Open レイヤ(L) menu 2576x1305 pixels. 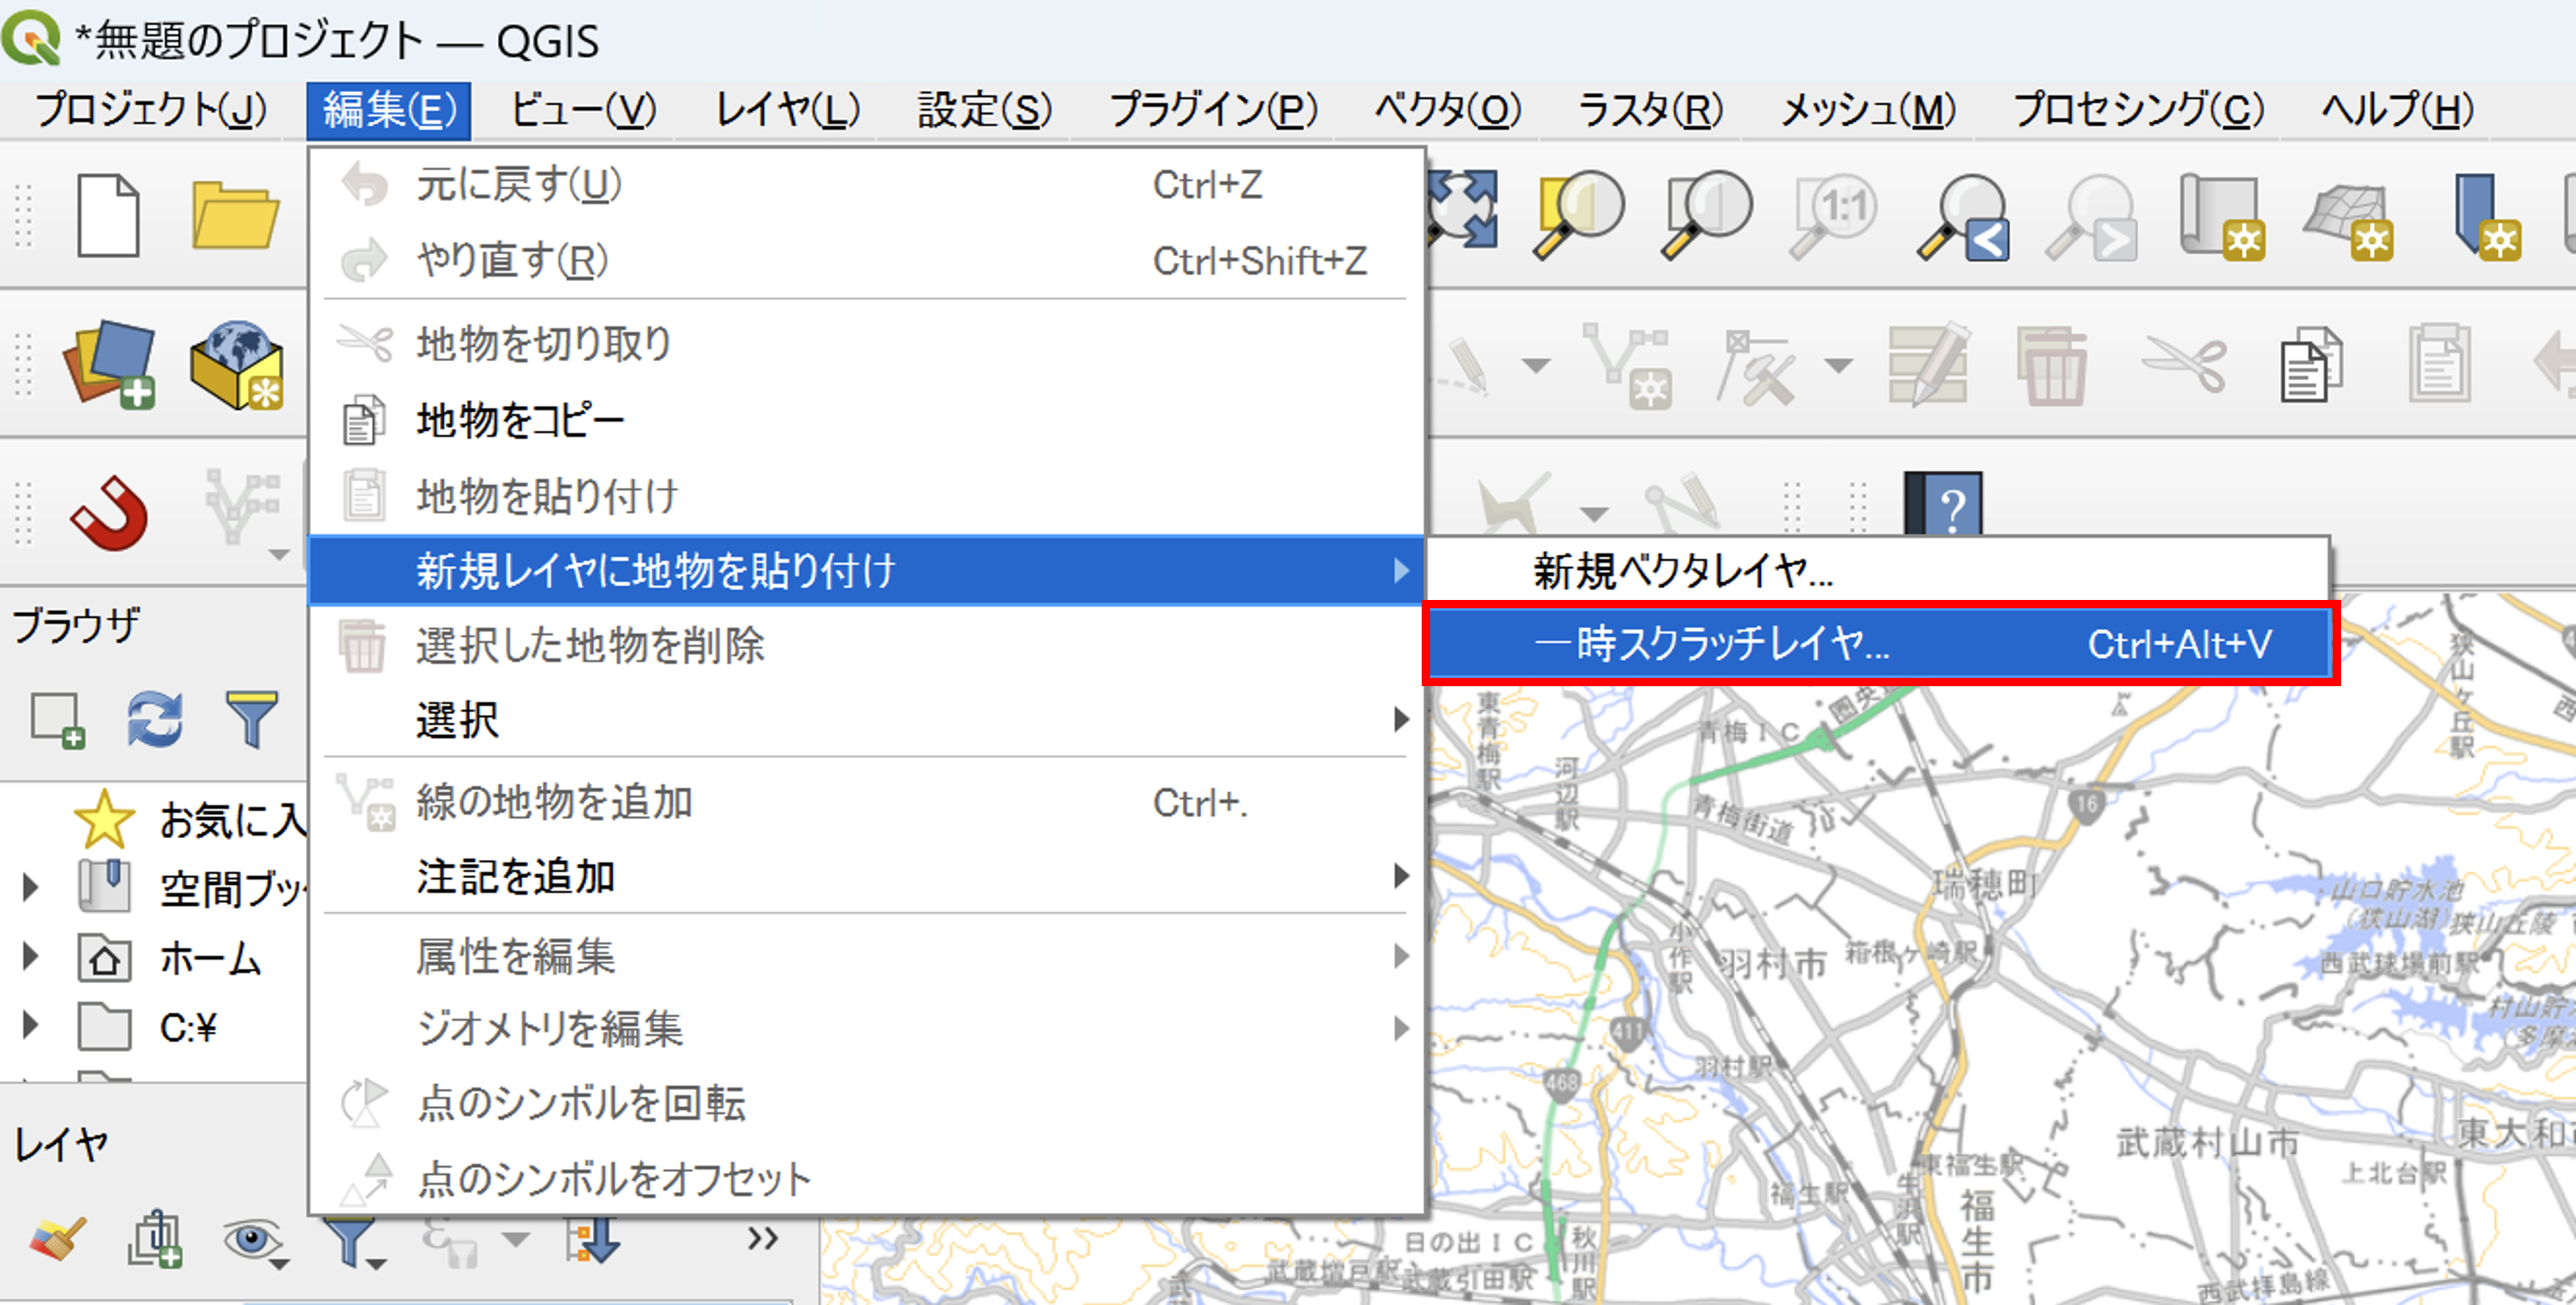pos(788,109)
